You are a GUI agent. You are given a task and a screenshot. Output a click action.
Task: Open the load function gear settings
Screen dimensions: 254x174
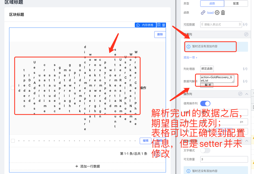point(217,12)
